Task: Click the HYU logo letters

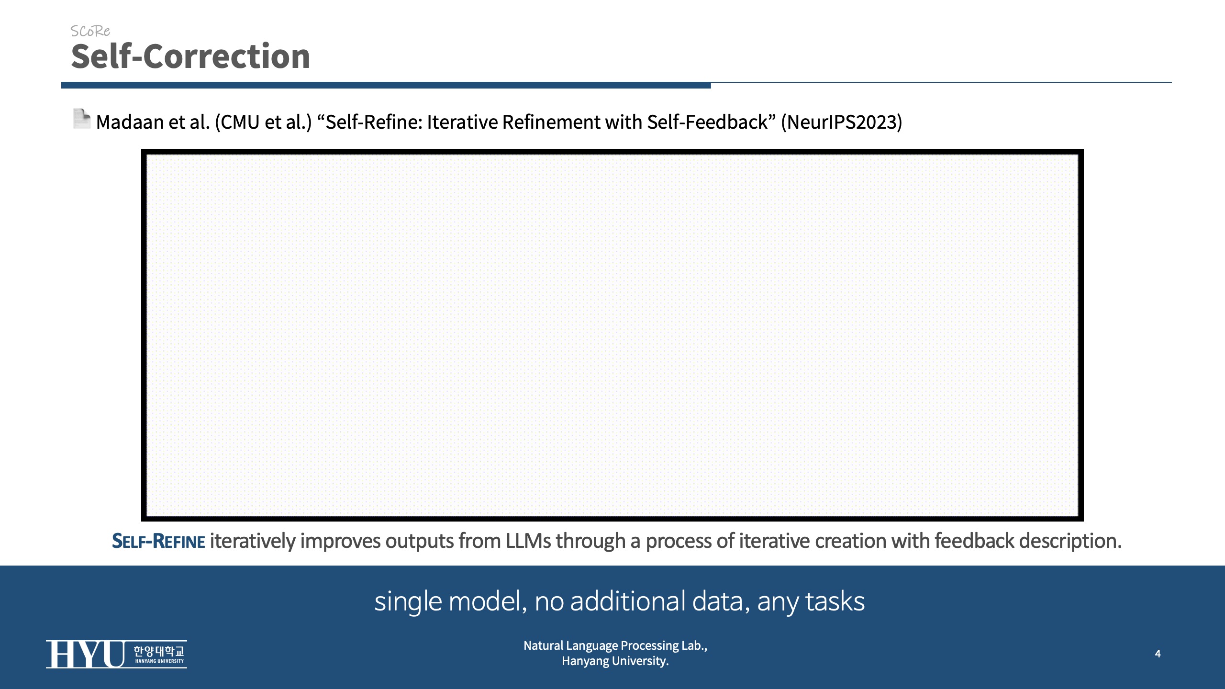Action: click(x=85, y=654)
